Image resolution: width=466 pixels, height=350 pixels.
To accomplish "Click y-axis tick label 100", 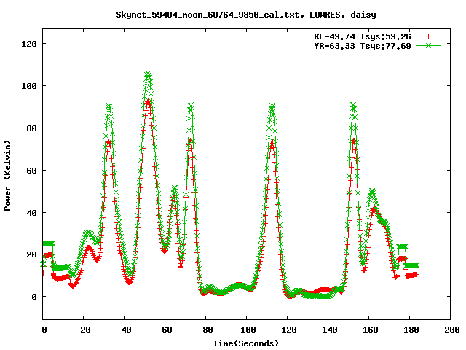I will coord(29,86).
